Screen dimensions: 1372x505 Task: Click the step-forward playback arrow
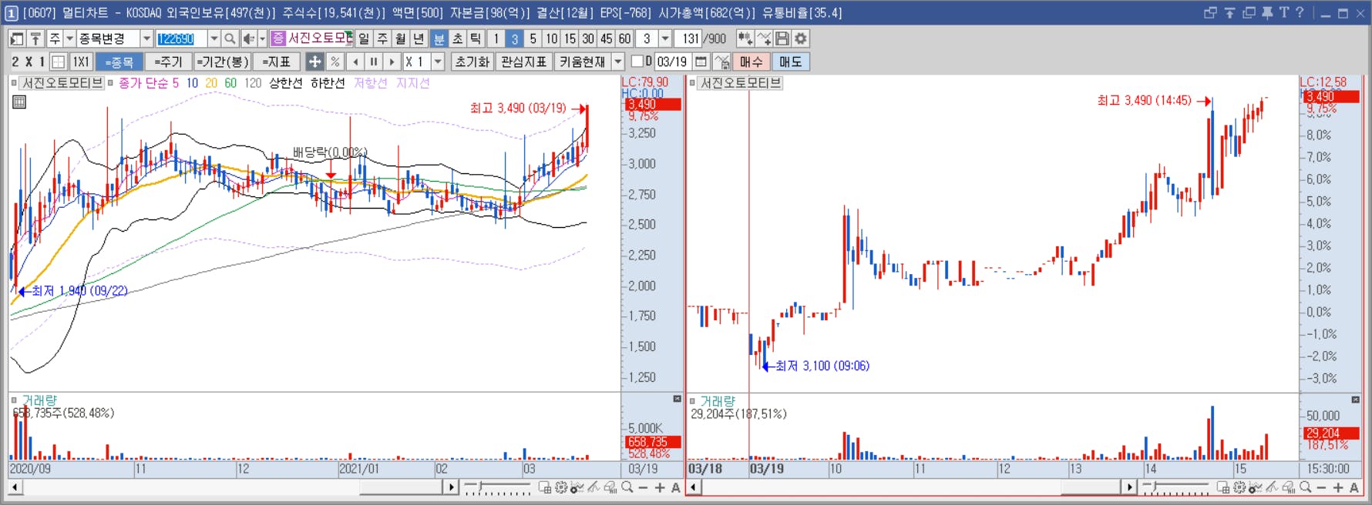point(392,62)
